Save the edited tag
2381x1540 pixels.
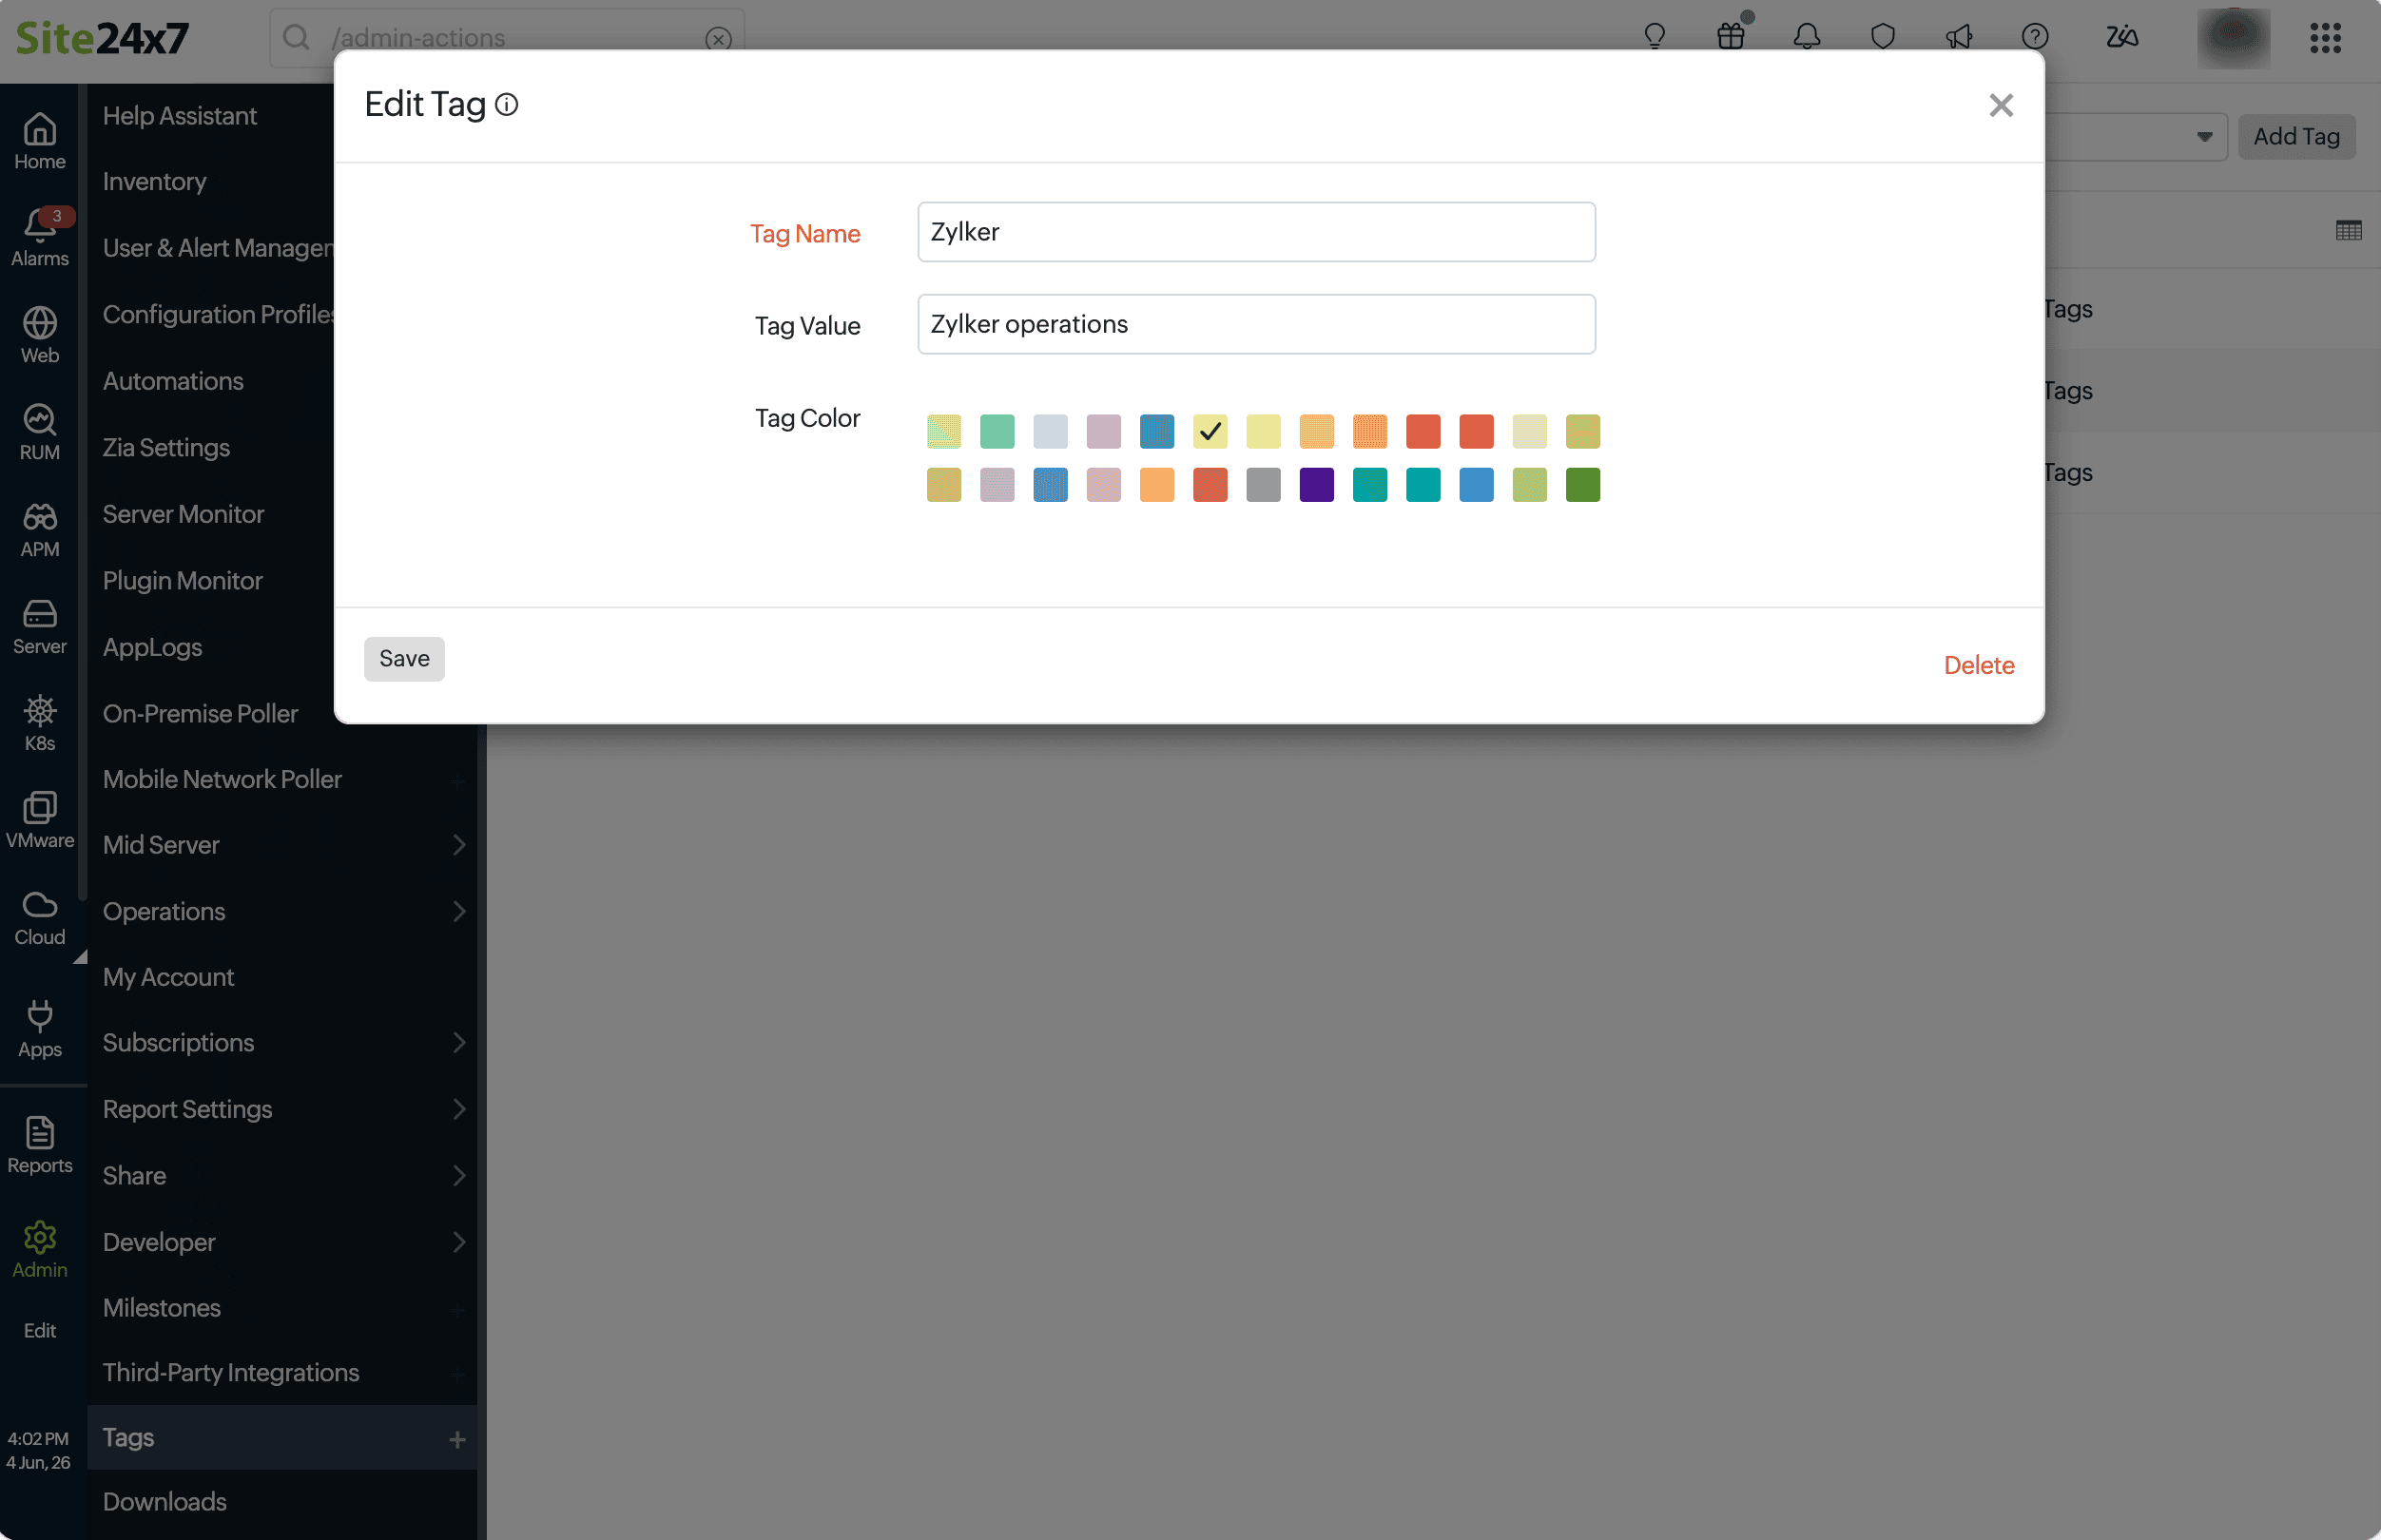(404, 659)
